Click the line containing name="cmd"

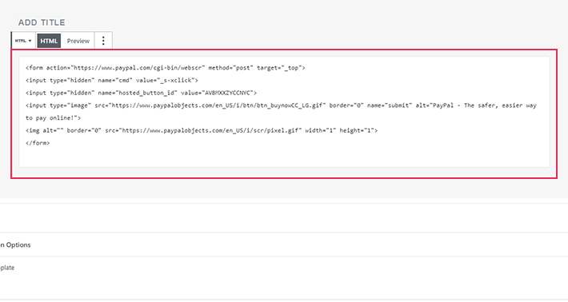[112, 80]
